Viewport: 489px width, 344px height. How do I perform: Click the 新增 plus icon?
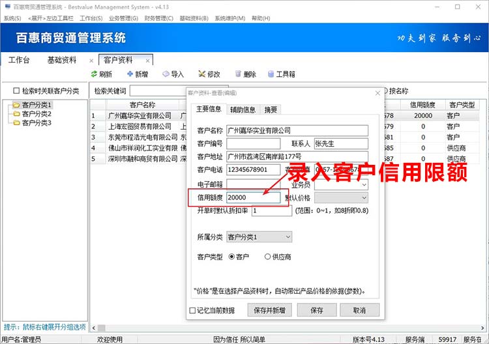point(130,74)
